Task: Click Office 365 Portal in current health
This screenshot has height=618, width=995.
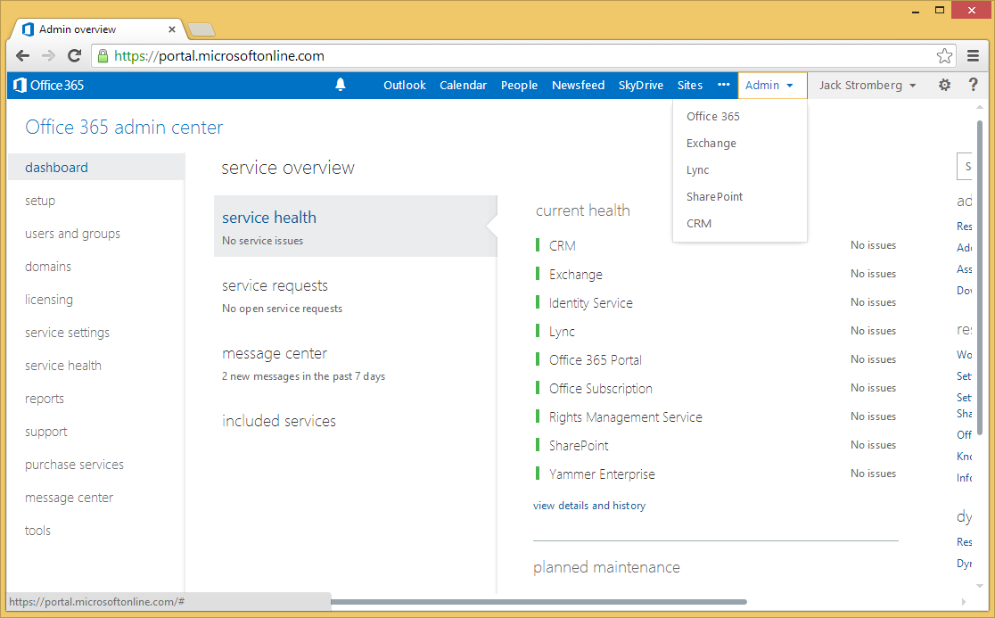Action: (717, 359)
